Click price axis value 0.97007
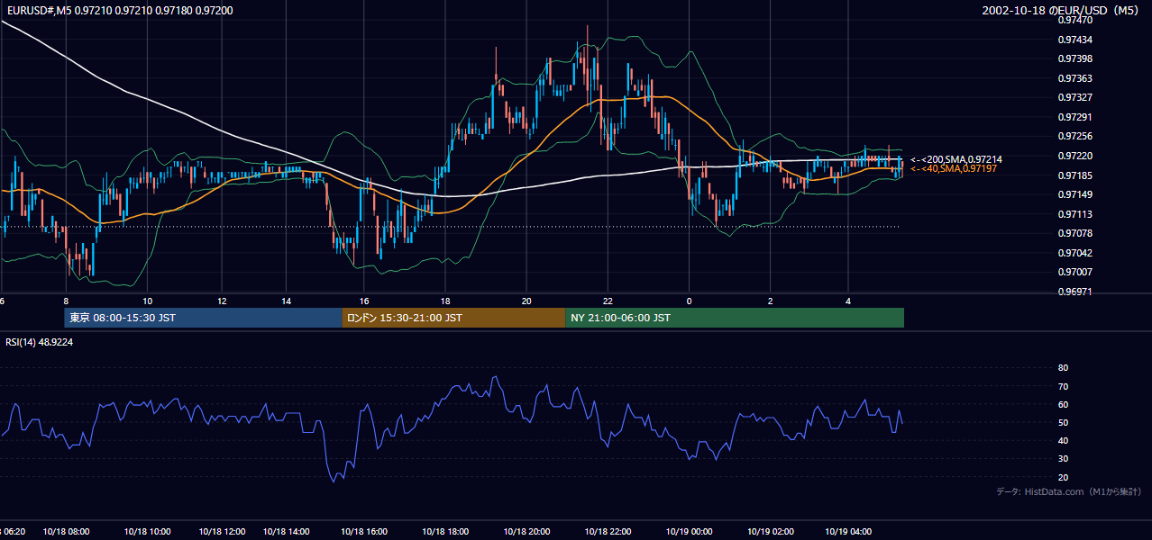Screen dimensions: 1152x540 pyautogui.click(x=1075, y=272)
